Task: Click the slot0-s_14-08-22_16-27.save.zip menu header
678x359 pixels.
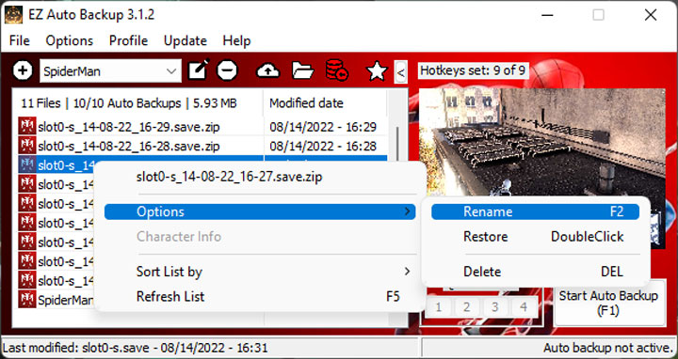Action: (229, 177)
